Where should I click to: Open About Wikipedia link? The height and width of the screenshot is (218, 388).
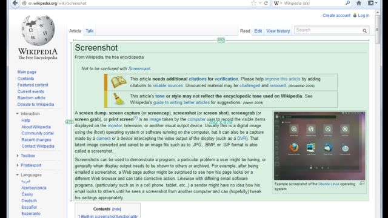tap(36, 127)
